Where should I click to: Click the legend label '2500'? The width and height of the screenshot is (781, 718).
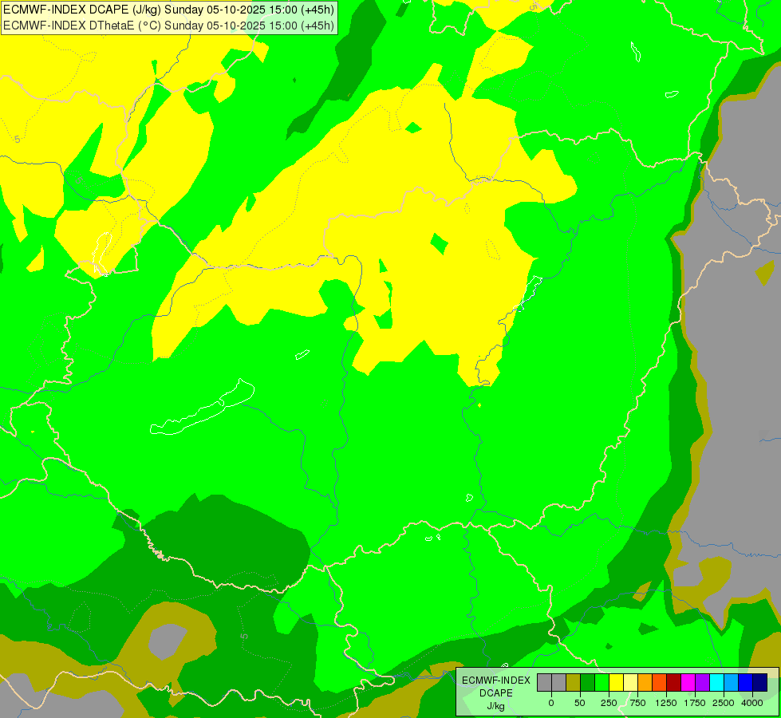724,703
